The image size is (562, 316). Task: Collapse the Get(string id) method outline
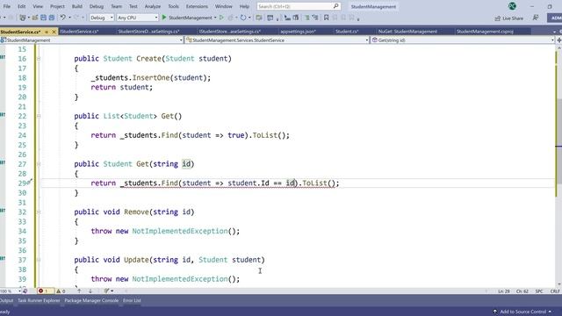point(39,164)
